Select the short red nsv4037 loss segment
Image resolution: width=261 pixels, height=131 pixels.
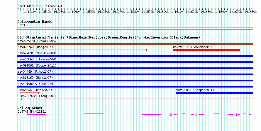pyautogui.click(x=30, y=93)
